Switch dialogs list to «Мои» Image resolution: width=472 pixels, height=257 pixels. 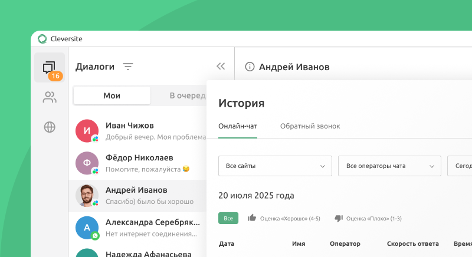(x=112, y=95)
